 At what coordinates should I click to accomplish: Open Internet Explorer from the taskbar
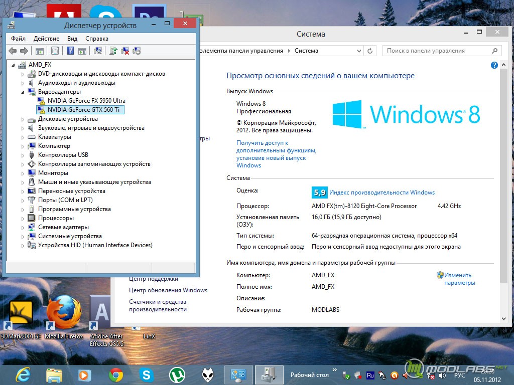(23, 375)
